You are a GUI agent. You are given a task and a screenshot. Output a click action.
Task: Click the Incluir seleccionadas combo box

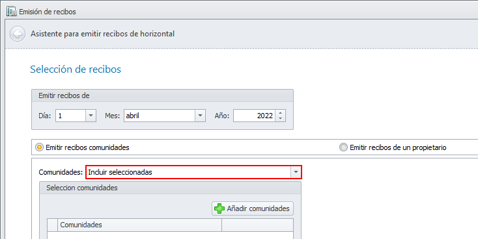pyautogui.click(x=193, y=172)
